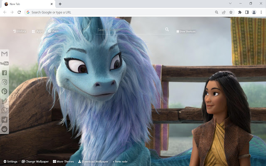Open the Pinterest sidebar shortcut
The image size is (266, 166).
5,91
